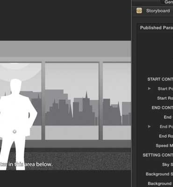Expand the End Po... disclosure triangle
Screen dimensions: 173x187
149,127
